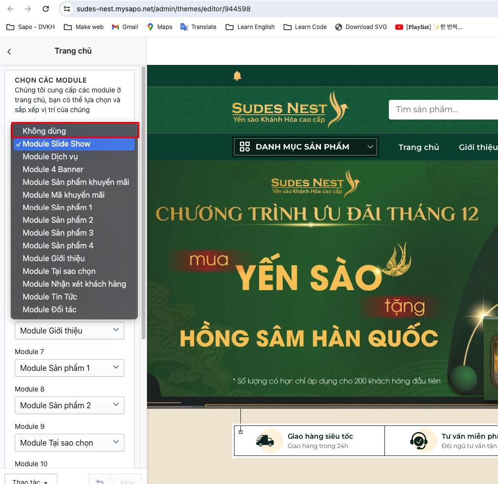Open Learn English bookmark folder

(250, 27)
